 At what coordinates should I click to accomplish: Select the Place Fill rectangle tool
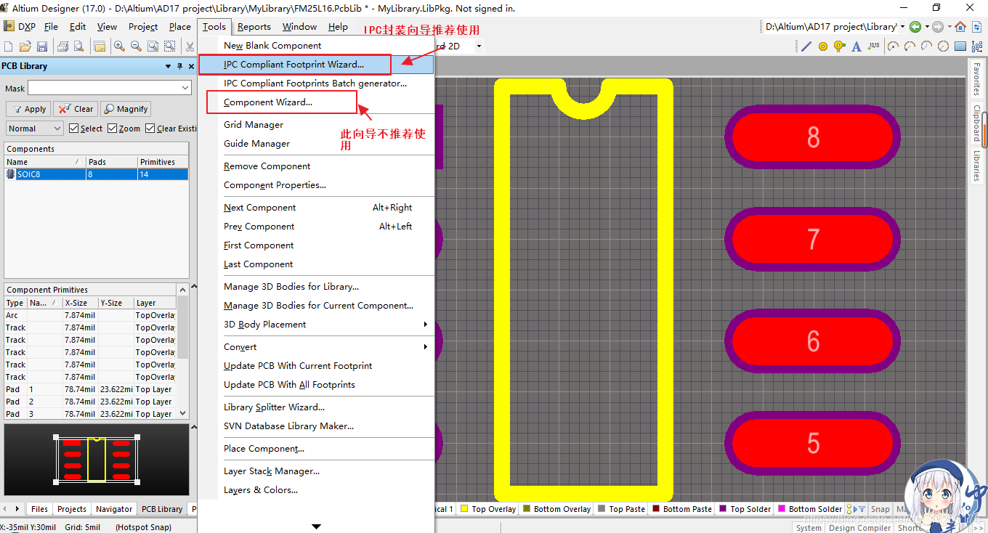click(x=960, y=46)
